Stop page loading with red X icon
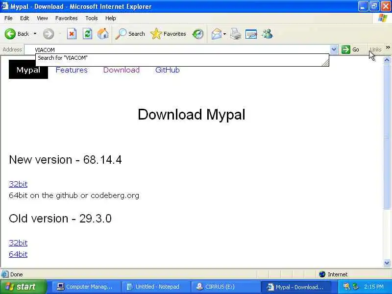Screen dimensions: 392x294 [72, 34]
